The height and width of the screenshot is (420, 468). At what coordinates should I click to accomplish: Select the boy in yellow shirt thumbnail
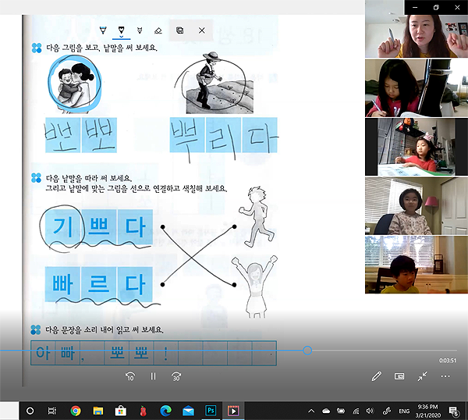[417, 265]
